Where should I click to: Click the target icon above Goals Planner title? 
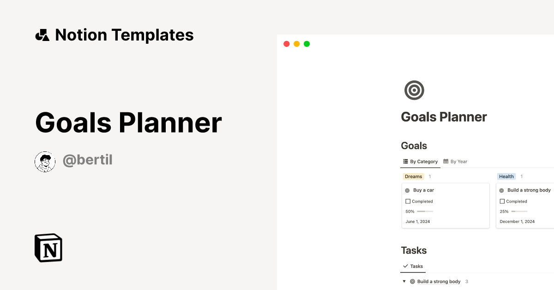pos(414,90)
